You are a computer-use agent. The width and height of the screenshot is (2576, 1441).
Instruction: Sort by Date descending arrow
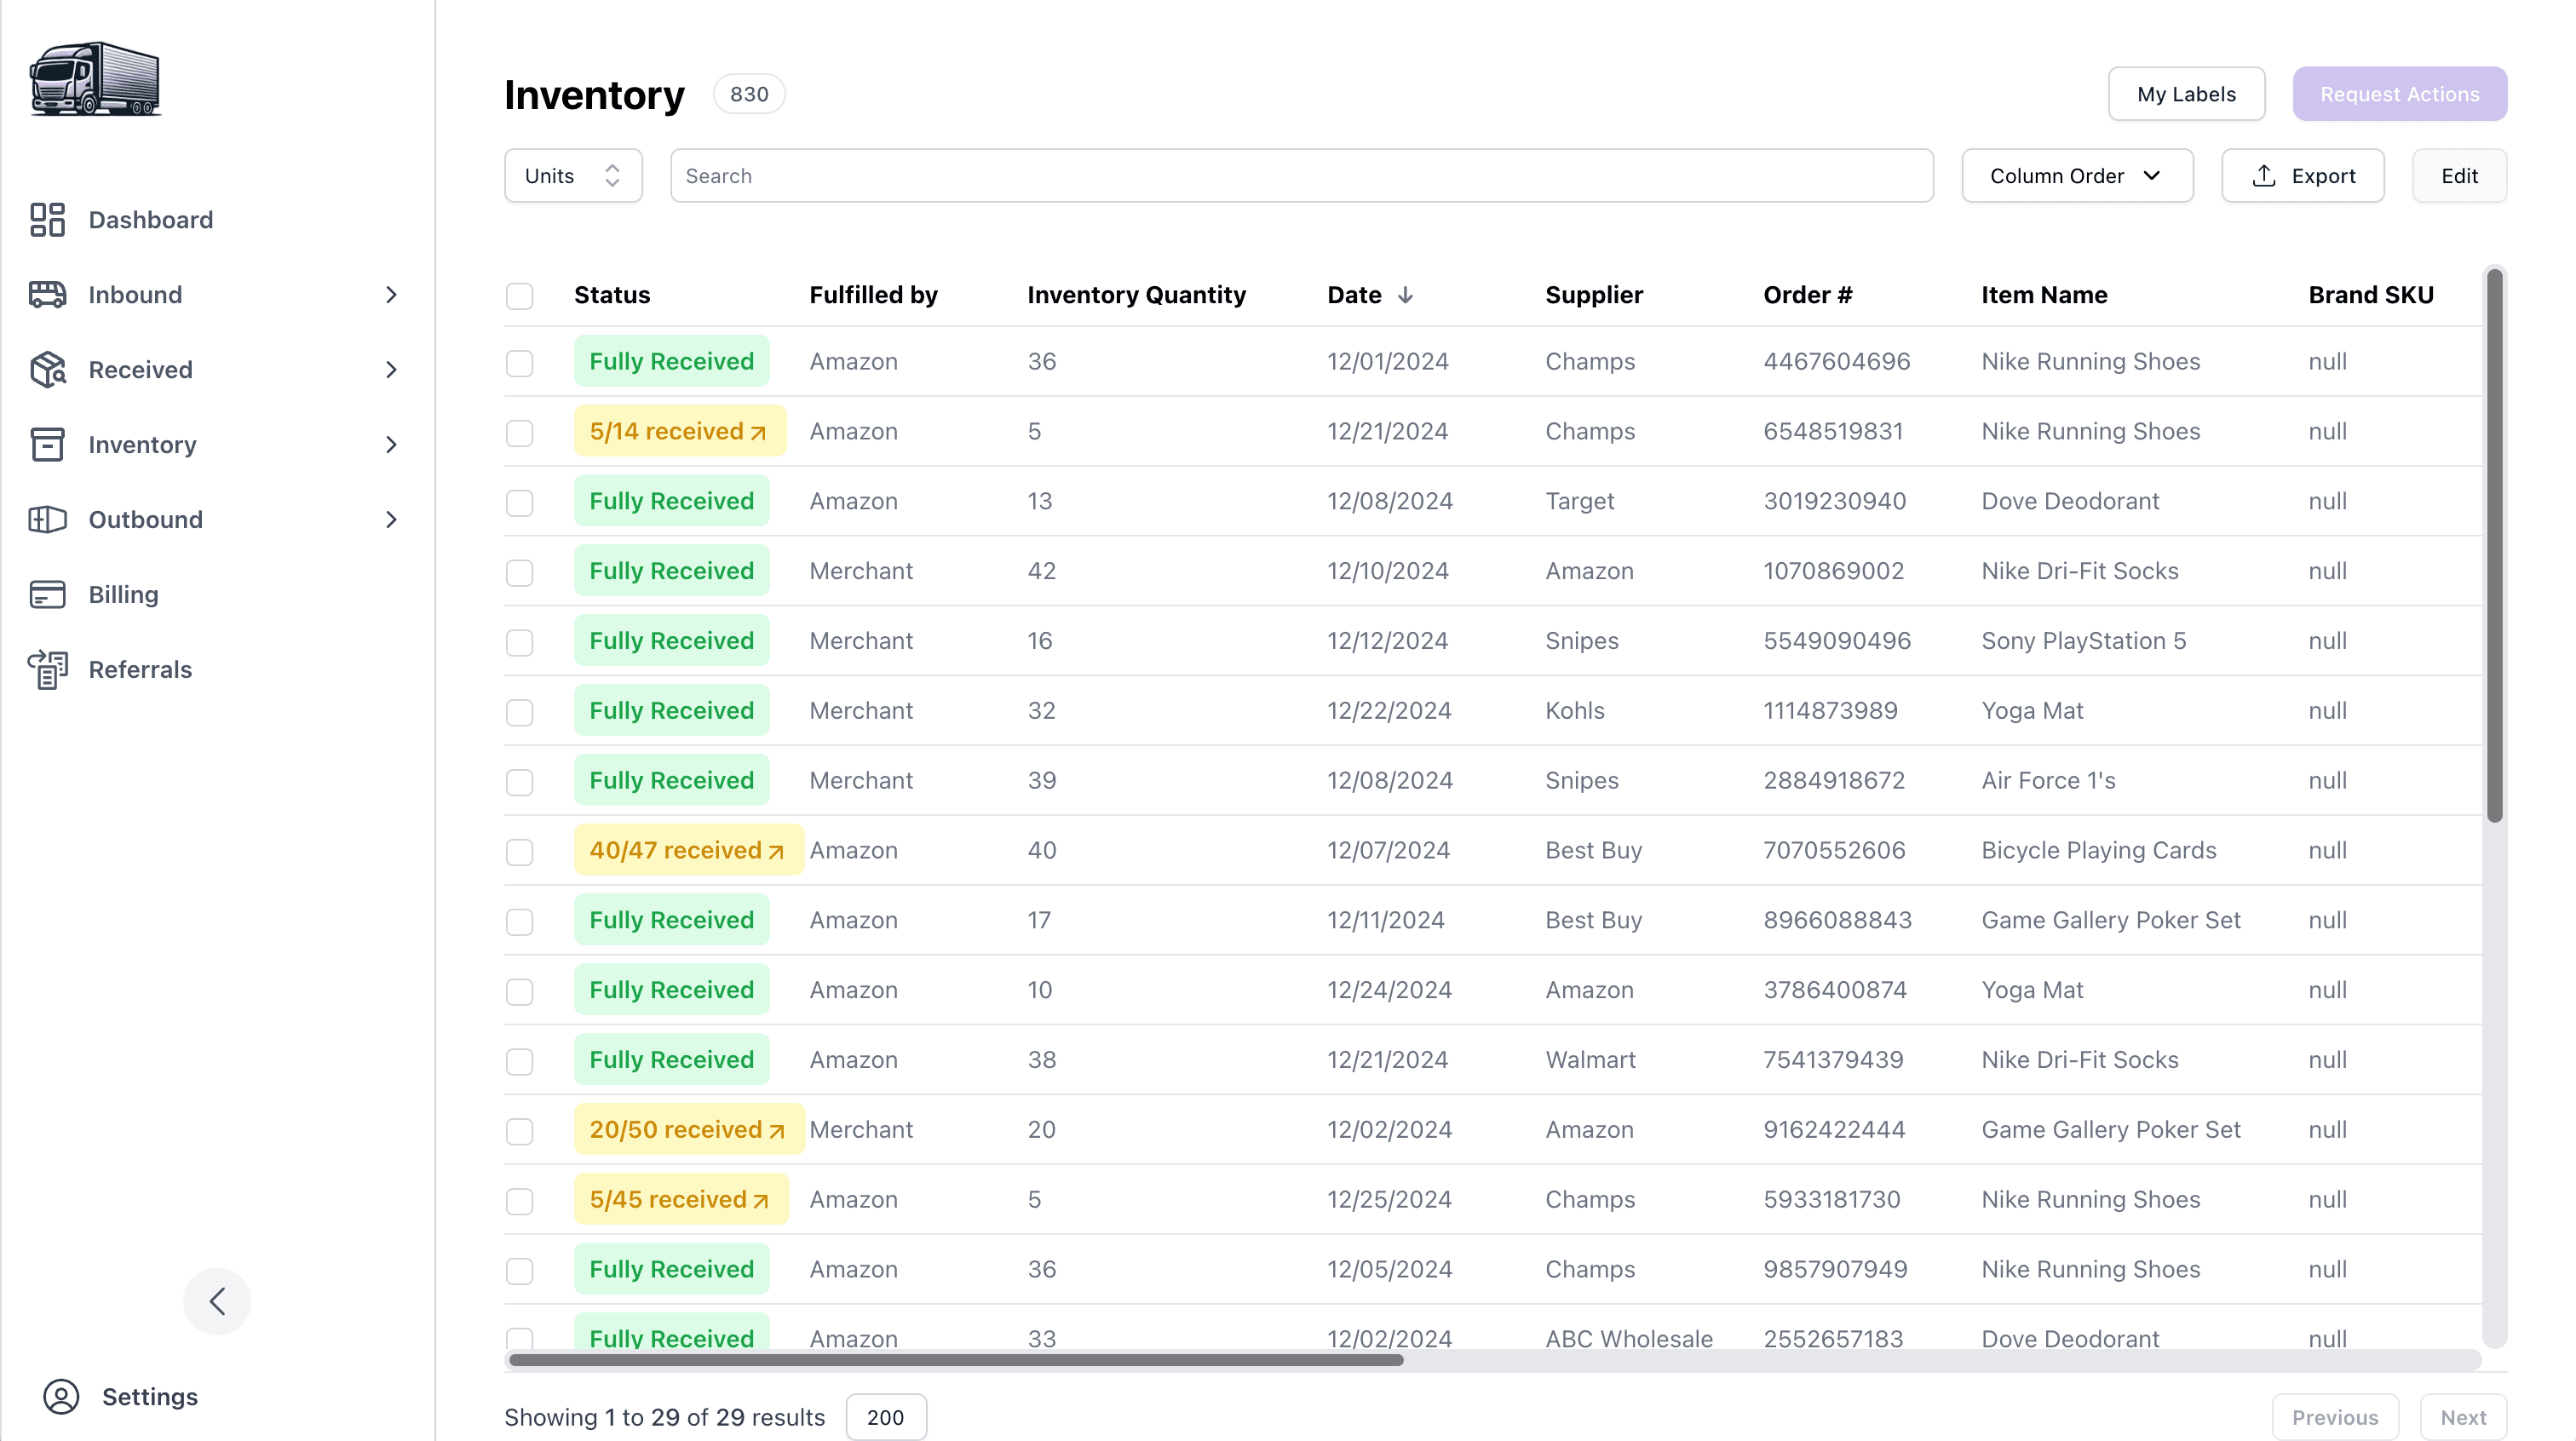coord(1405,295)
